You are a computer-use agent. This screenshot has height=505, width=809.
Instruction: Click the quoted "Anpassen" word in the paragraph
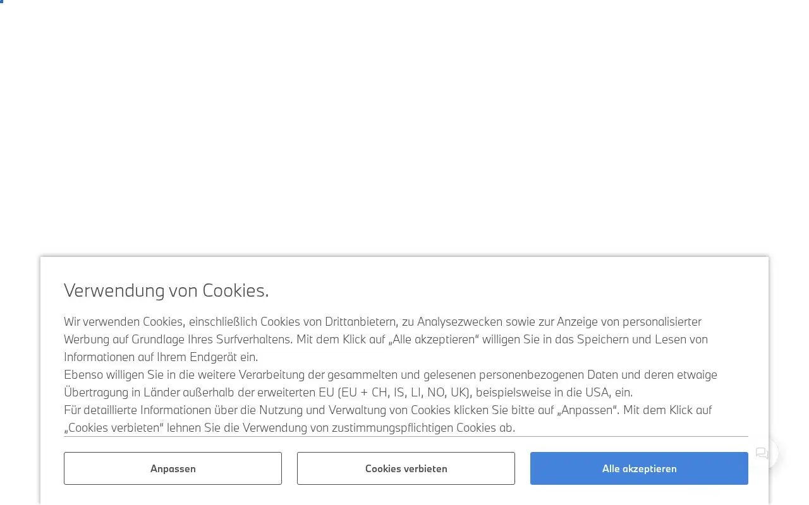(x=587, y=410)
